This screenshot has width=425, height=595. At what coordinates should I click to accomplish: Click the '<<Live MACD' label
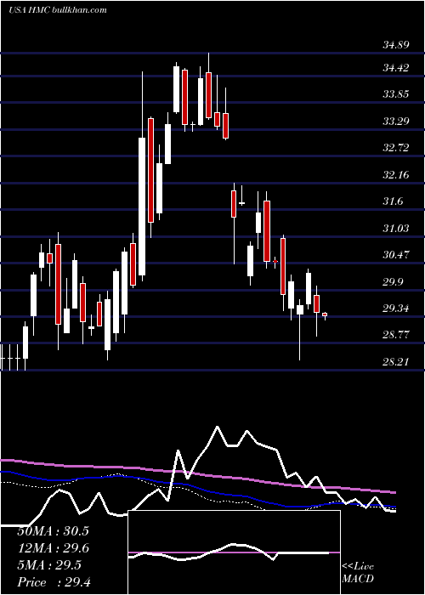coord(358,573)
